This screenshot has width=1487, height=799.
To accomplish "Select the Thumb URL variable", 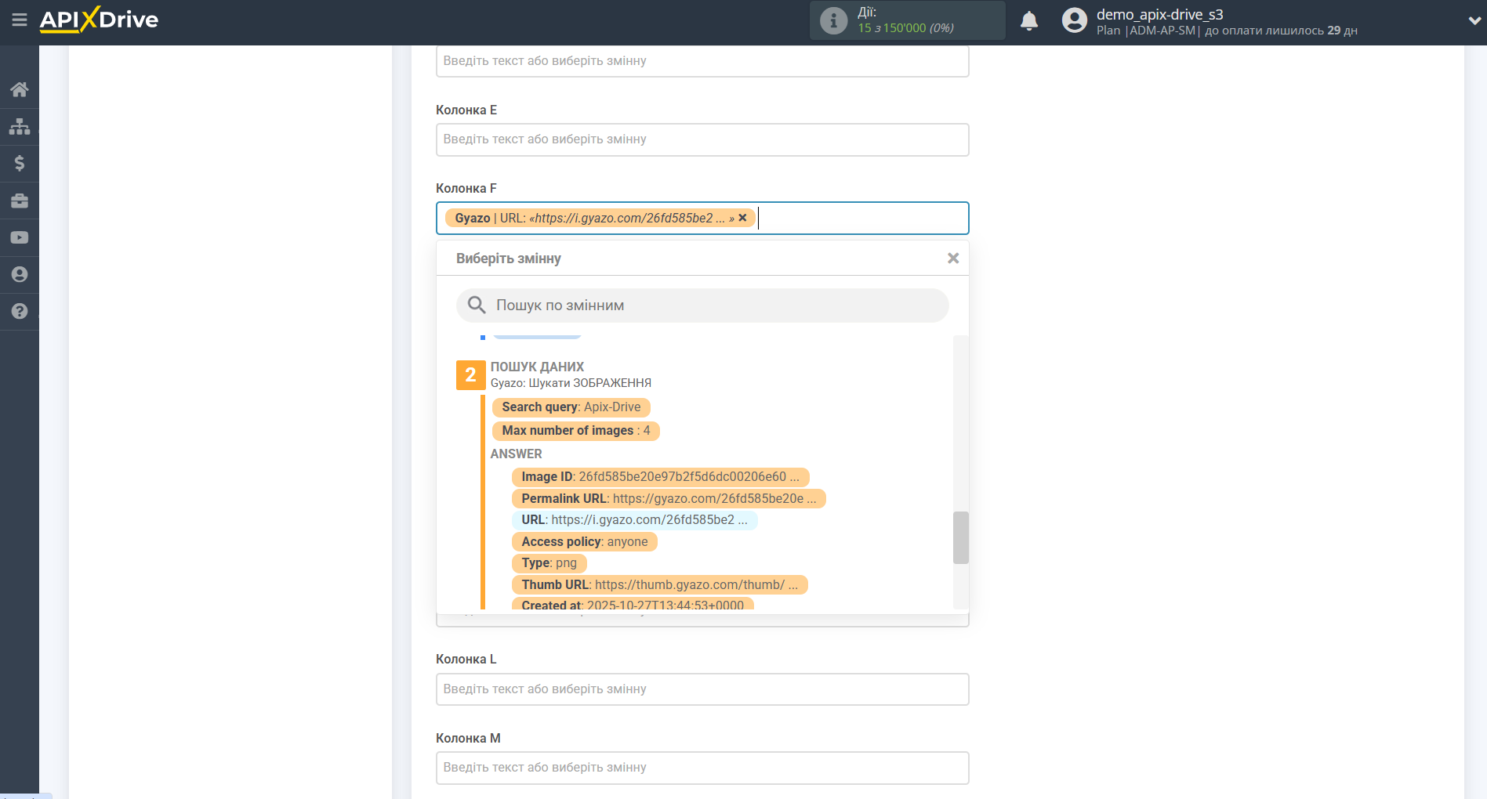I will click(x=659, y=584).
